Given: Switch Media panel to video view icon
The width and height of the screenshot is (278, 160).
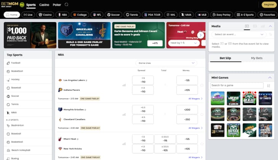Looking at the screenshot, I should pyautogui.click(x=247, y=26).
